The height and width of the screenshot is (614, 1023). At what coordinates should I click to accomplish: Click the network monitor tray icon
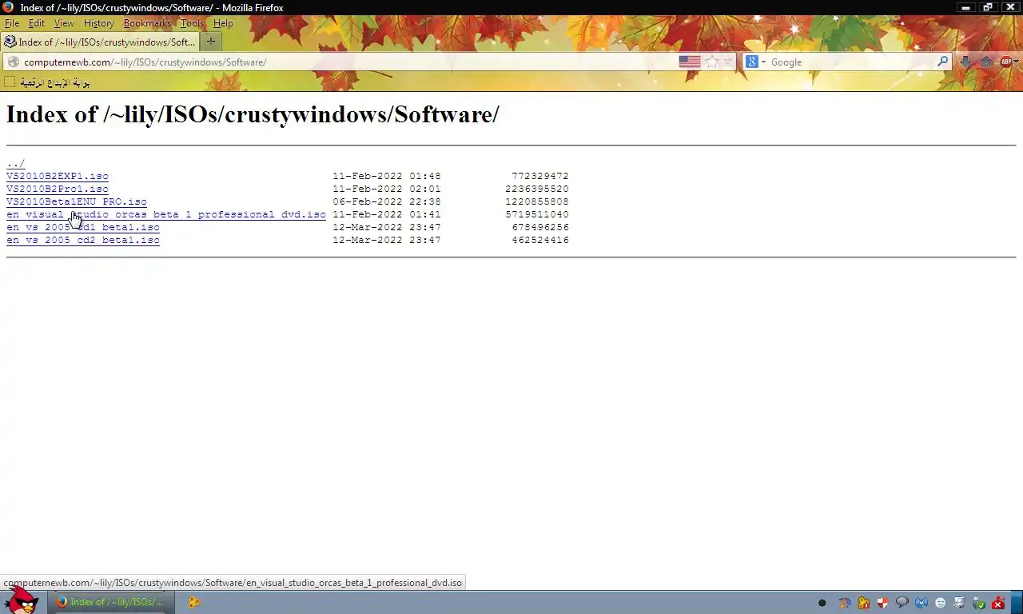click(959, 603)
